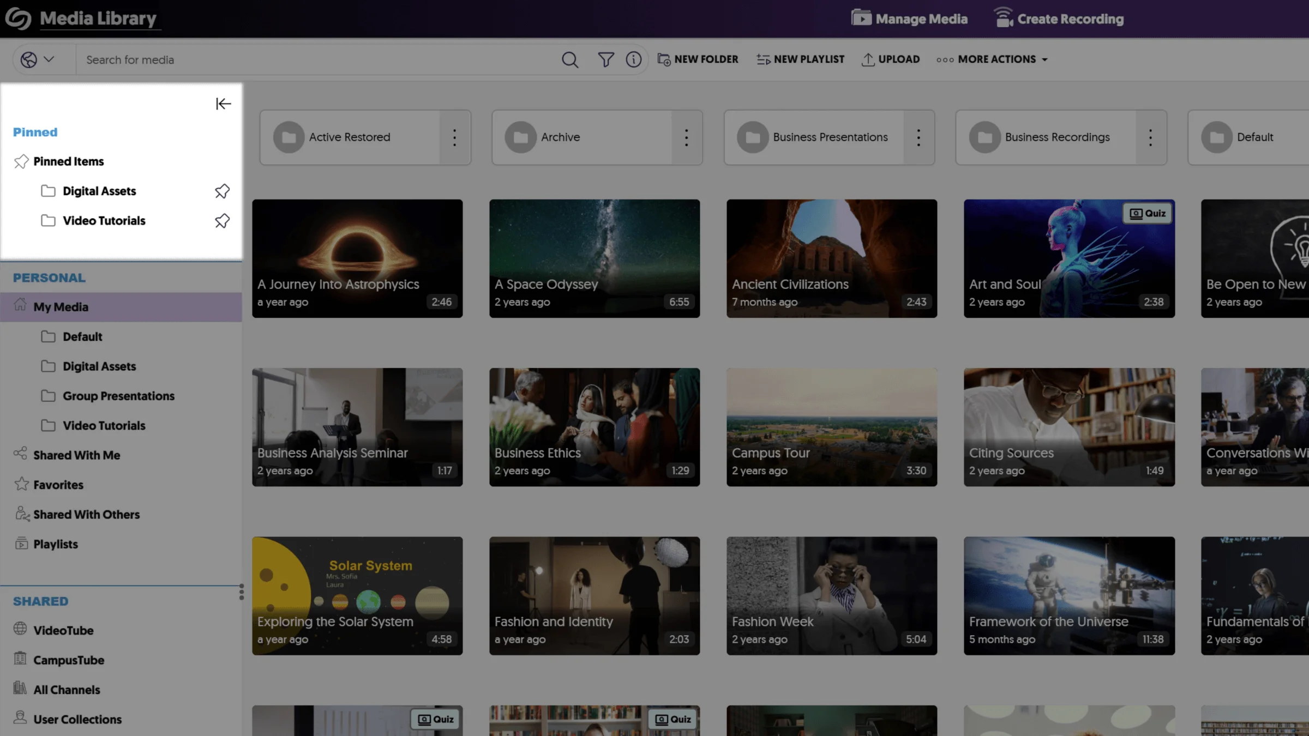Open Citing Sources video

click(x=1069, y=427)
